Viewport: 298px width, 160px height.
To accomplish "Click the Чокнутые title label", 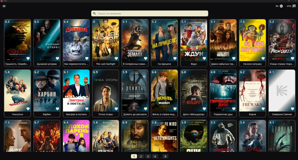I will (17, 114).
